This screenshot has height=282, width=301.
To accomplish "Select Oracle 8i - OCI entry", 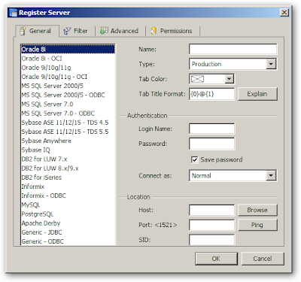I will click(x=68, y=59).
